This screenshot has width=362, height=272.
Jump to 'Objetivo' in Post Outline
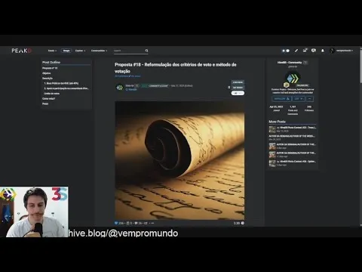[47, 73]
